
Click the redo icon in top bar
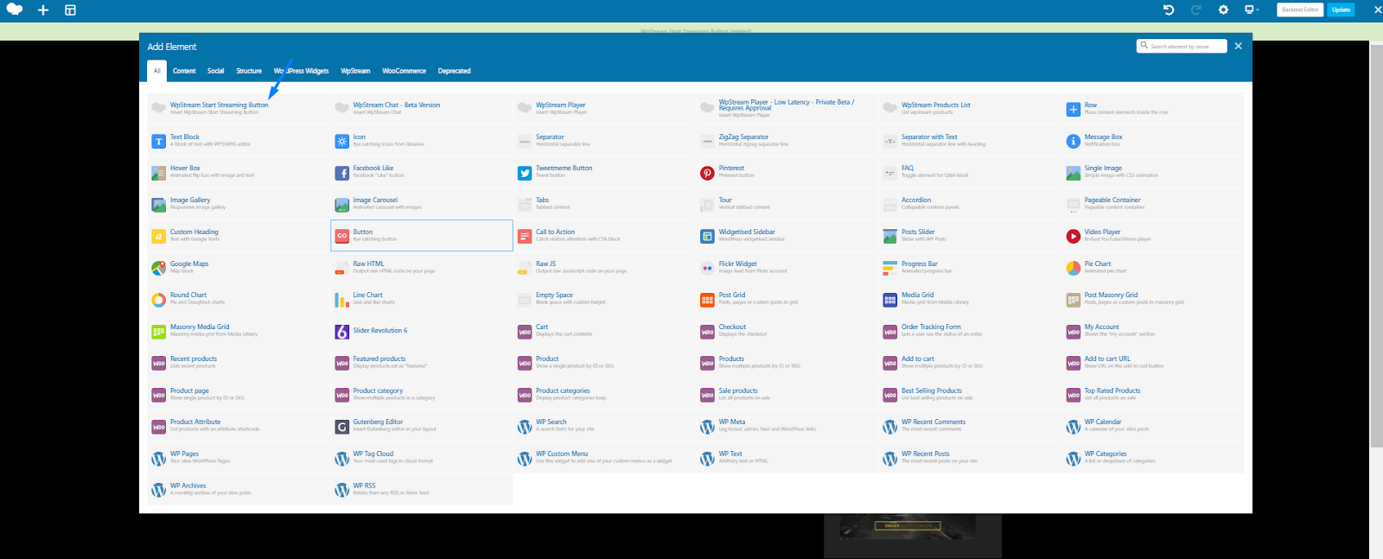1196,10
